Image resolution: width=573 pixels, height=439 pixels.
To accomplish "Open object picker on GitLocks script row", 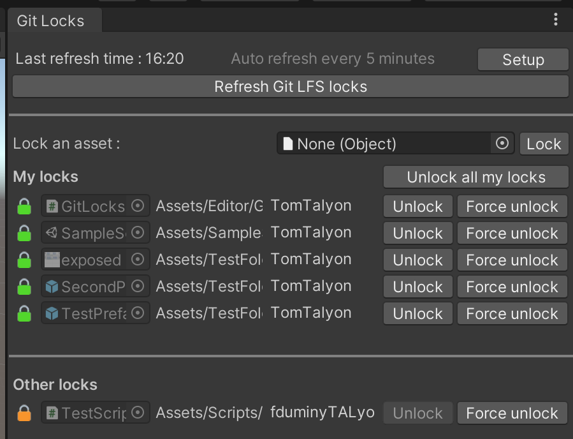I will pyautogui.click(x=138, y=205).
